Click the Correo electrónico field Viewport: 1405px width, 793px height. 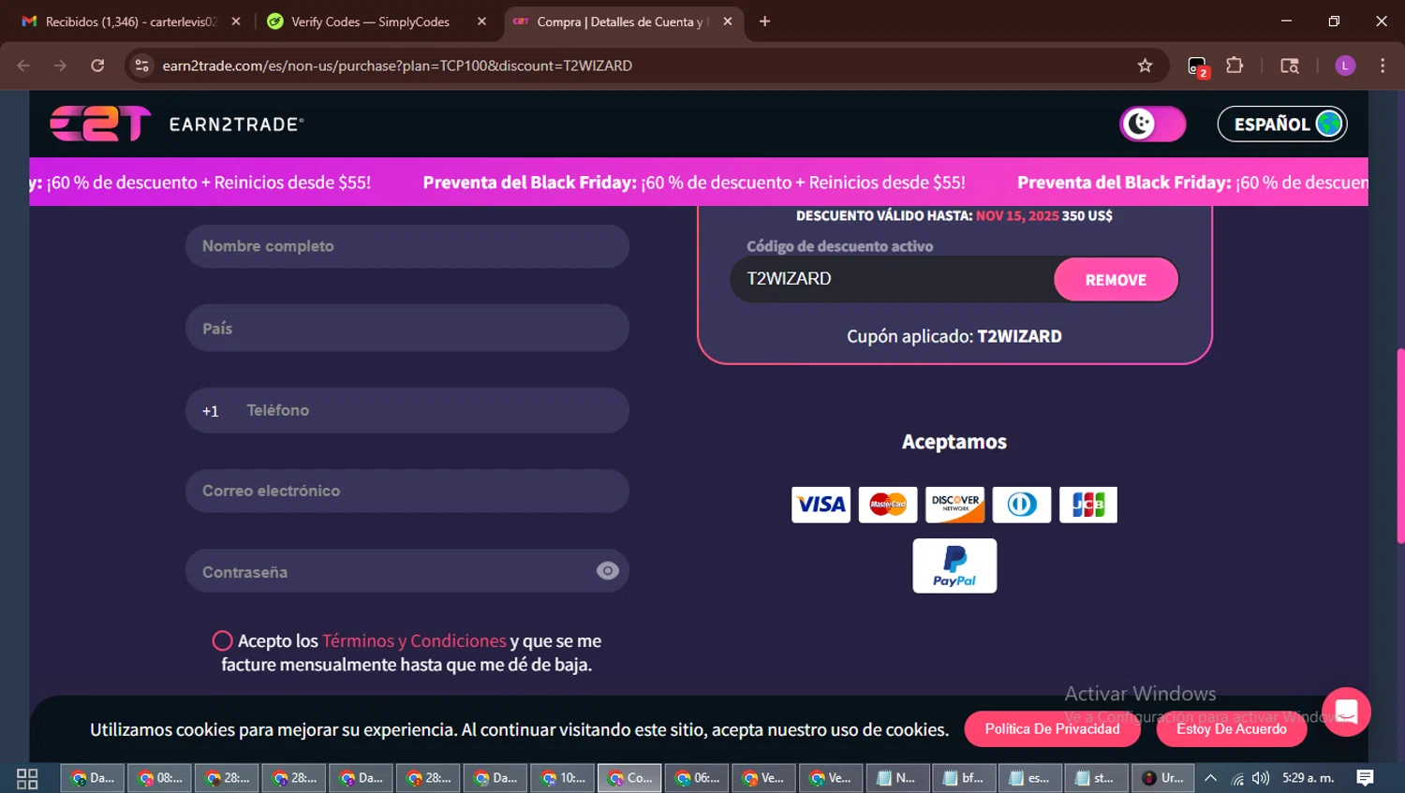coord(407,491)
